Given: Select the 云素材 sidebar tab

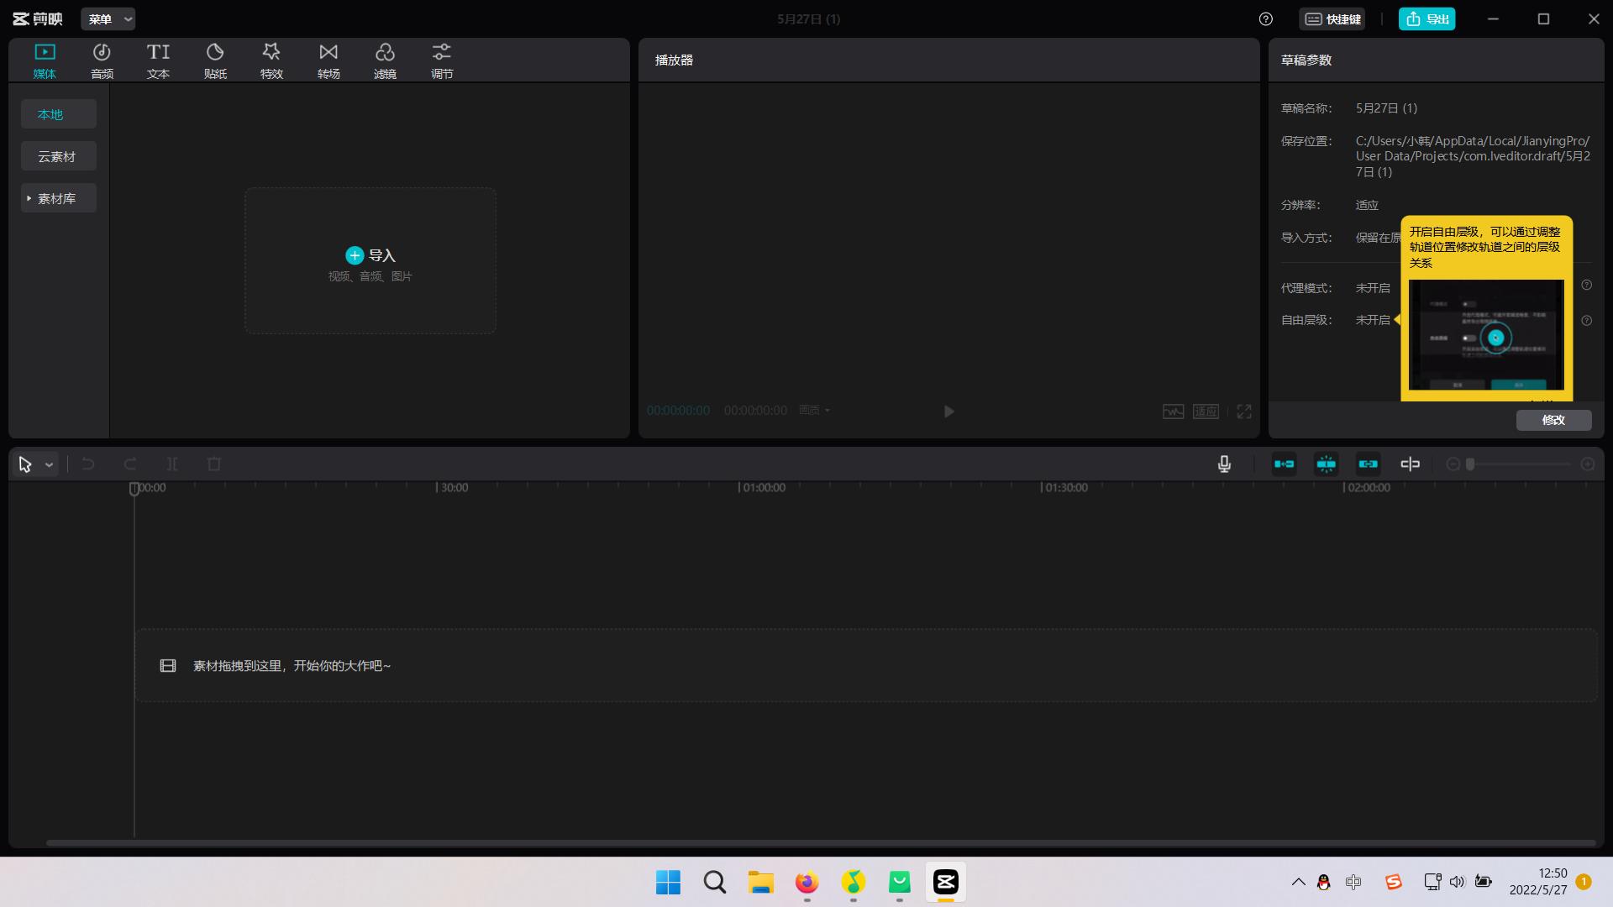Looking at the screenshot, I should click(57, 157).
